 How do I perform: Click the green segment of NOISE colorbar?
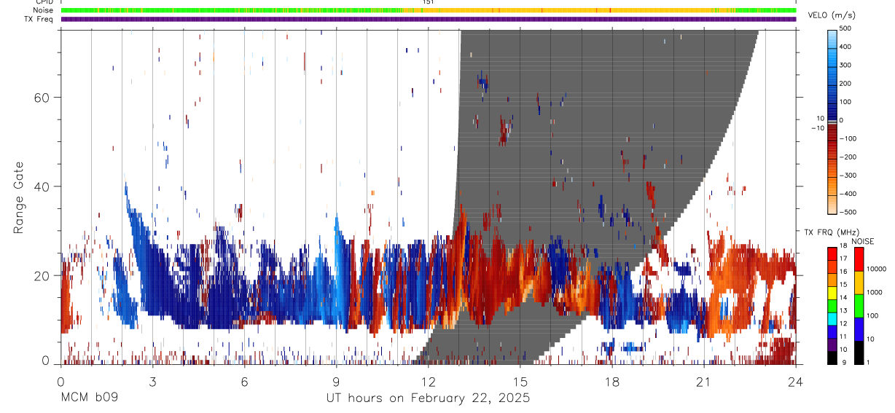coord(858,304)
